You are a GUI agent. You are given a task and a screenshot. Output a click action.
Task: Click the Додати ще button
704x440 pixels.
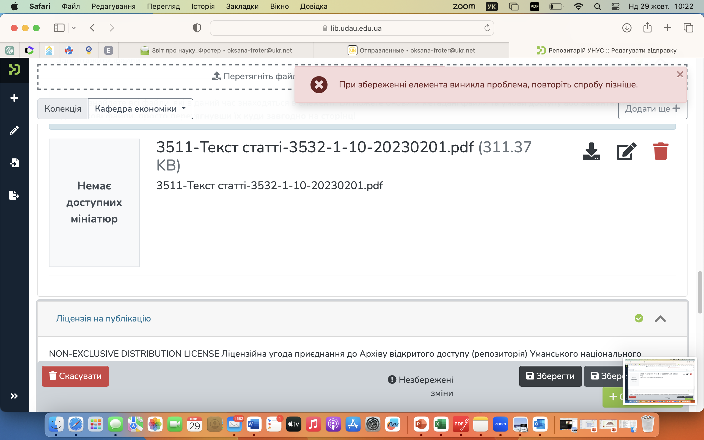pyautogui.click(x=652, y=109)
